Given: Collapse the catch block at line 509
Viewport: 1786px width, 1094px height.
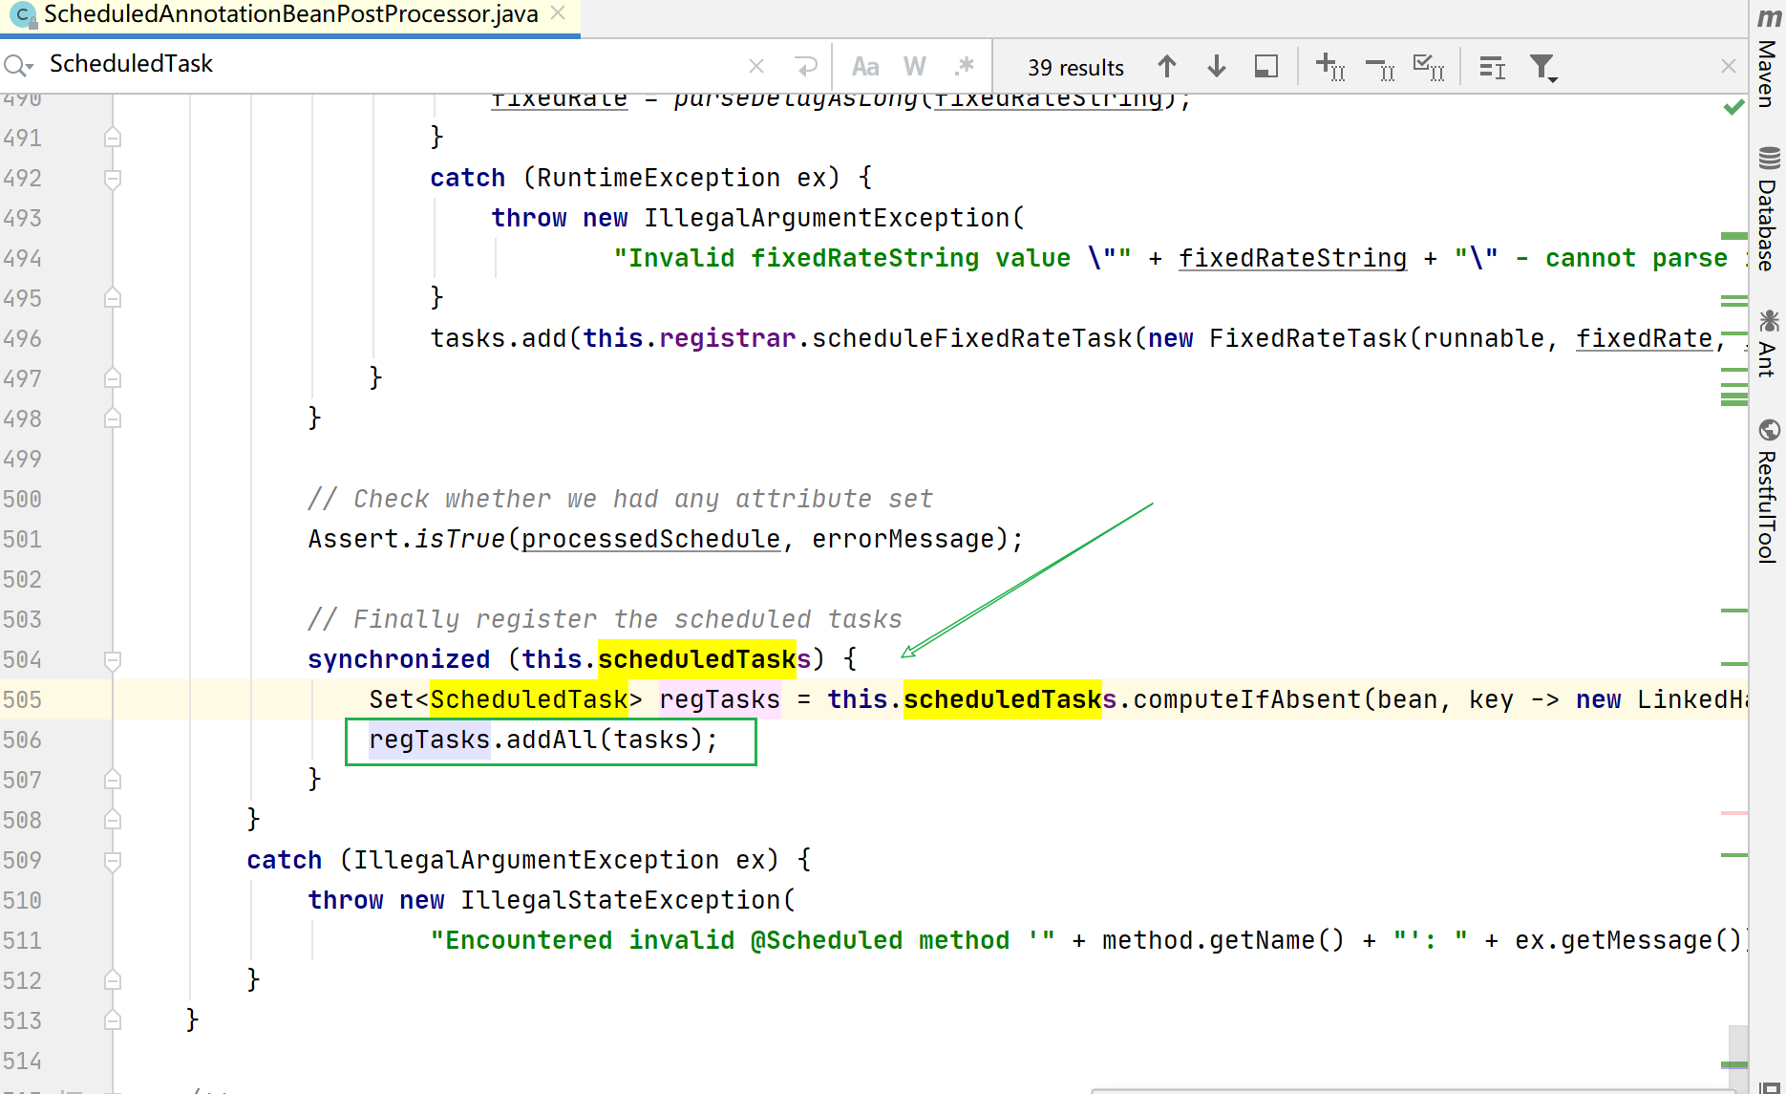Looking at the screenshot, I should coord(113,860).
